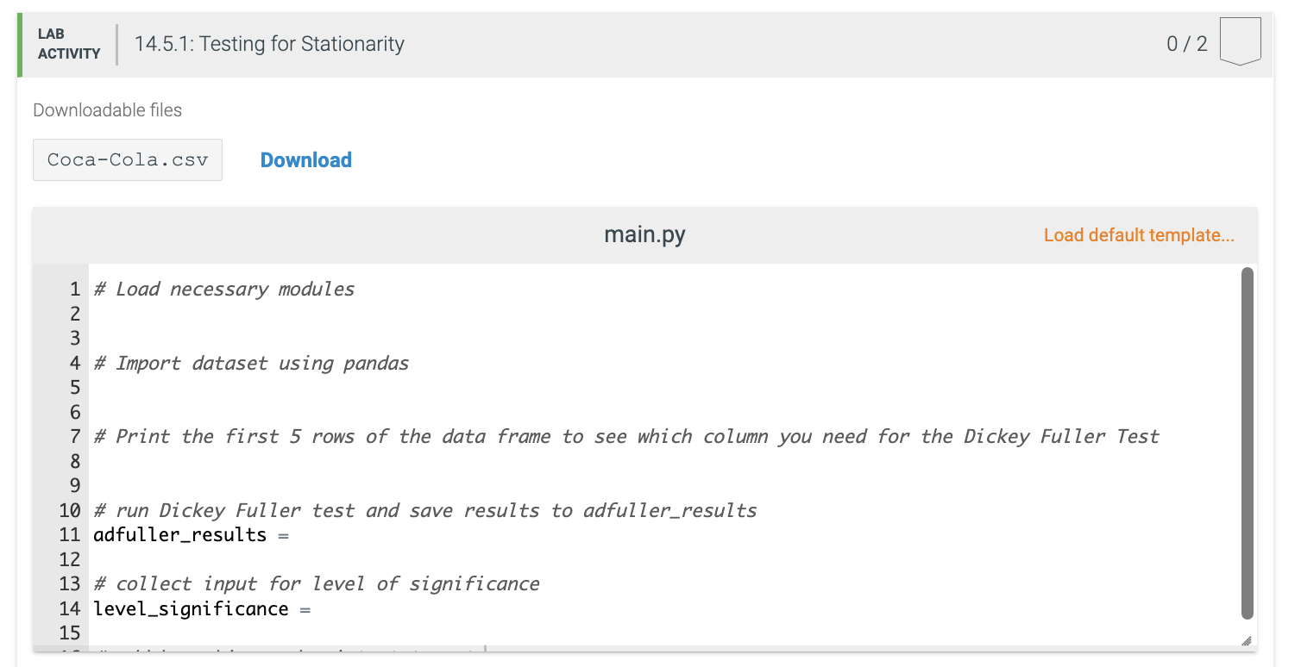Click the Coca-Cola.csv file box

(x=127, y=159)
